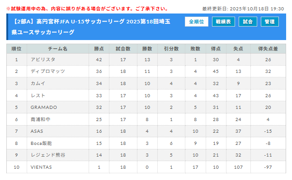Open the Boca飯能 team entry
The height and width of the screenshot is (180, 292).
pyautogui.click(x=42, y=143)
